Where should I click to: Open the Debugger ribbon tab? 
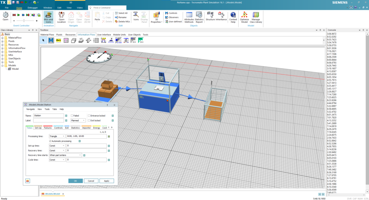32,7
